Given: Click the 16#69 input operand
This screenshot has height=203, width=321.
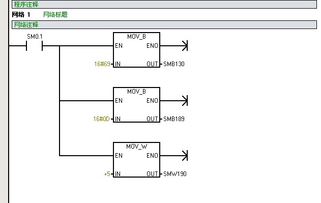Looking at the screenshot, I should (x=102, y=64).
